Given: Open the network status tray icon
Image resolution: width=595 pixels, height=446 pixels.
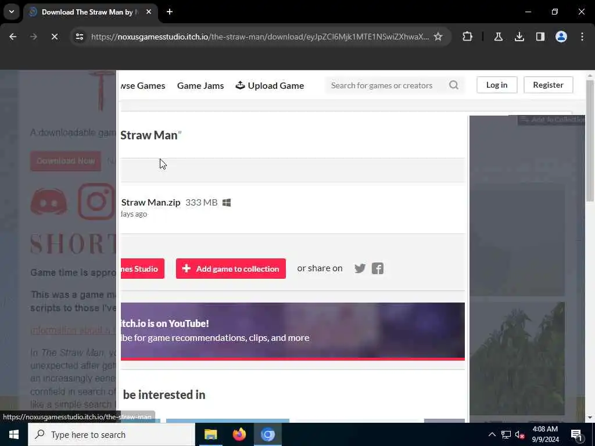Looking at the screenshot, I should click(506, 434).
